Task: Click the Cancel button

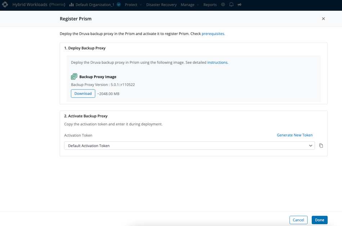Action: [x=298, y=220]
